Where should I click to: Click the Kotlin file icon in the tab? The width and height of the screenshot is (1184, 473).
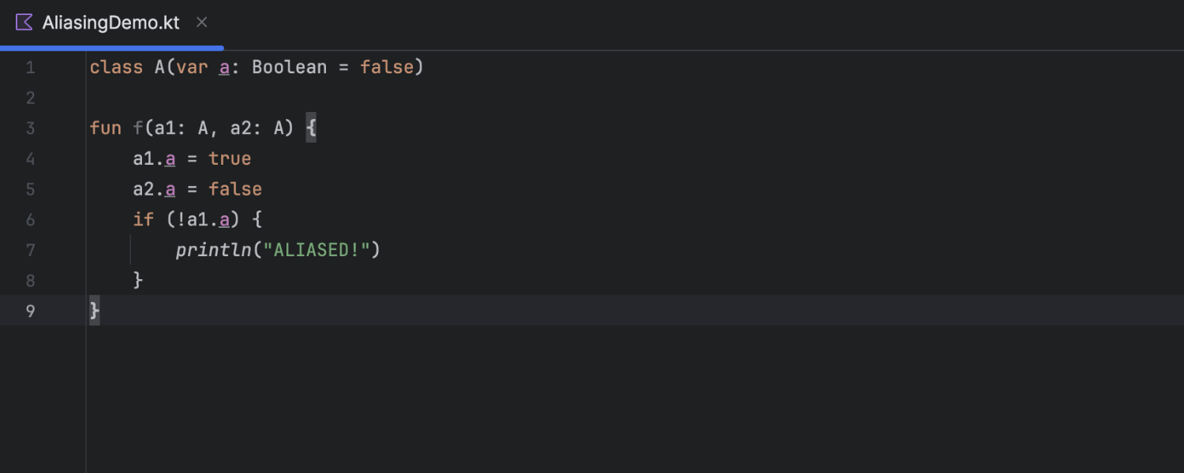(x=24, y=22)
